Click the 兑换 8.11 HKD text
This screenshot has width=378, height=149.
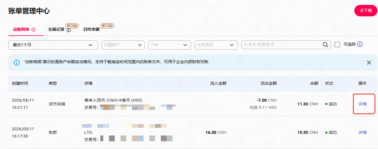(x=263, y=108)
